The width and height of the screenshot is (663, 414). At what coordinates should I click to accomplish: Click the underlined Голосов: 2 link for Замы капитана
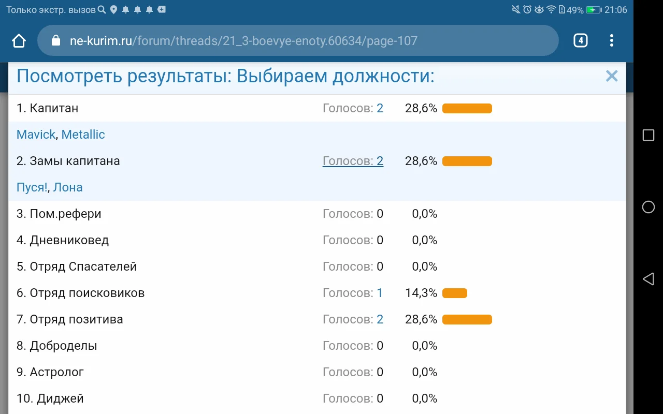pyautogui.click(x=353, y=160)
